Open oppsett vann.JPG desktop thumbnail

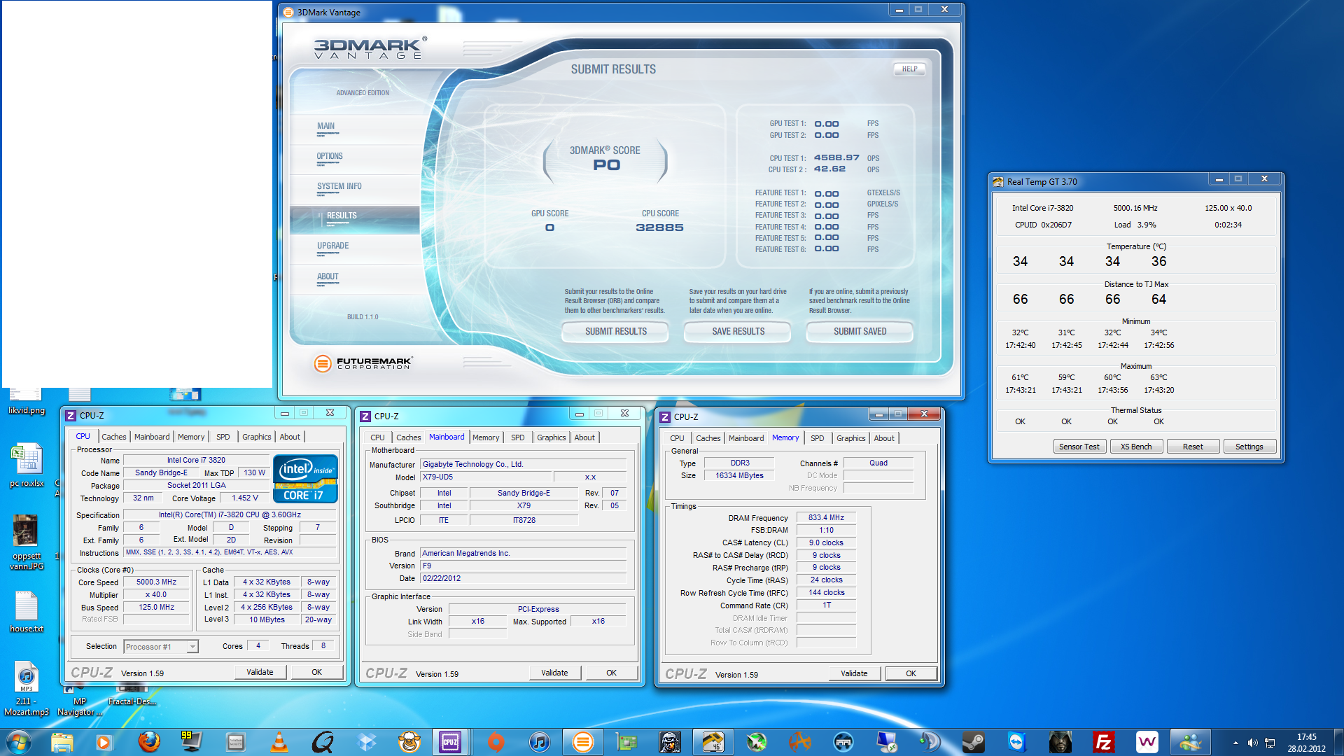pos(27,542)
